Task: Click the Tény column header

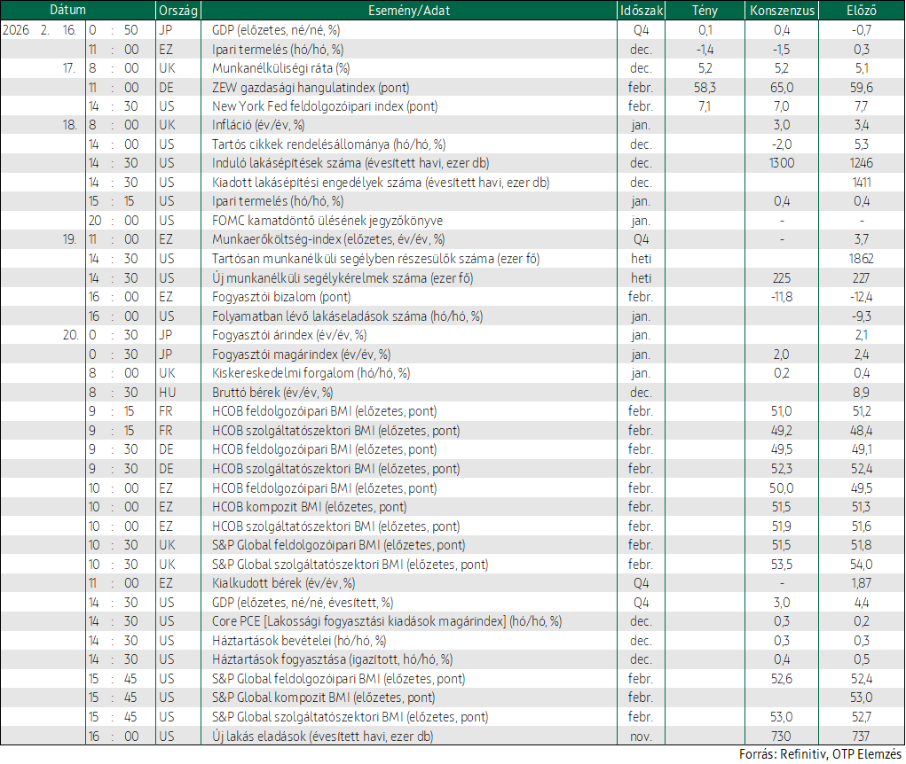Action: coord(705,11)
